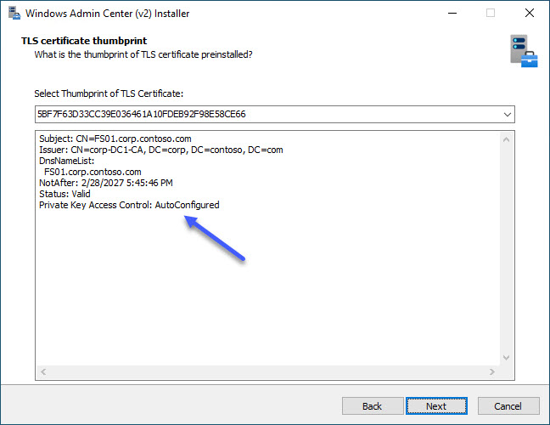Expand the TLS certificate thumbprint dropdown arrow
The width and height of the screenshot is (550, 425).
[507, 114]
